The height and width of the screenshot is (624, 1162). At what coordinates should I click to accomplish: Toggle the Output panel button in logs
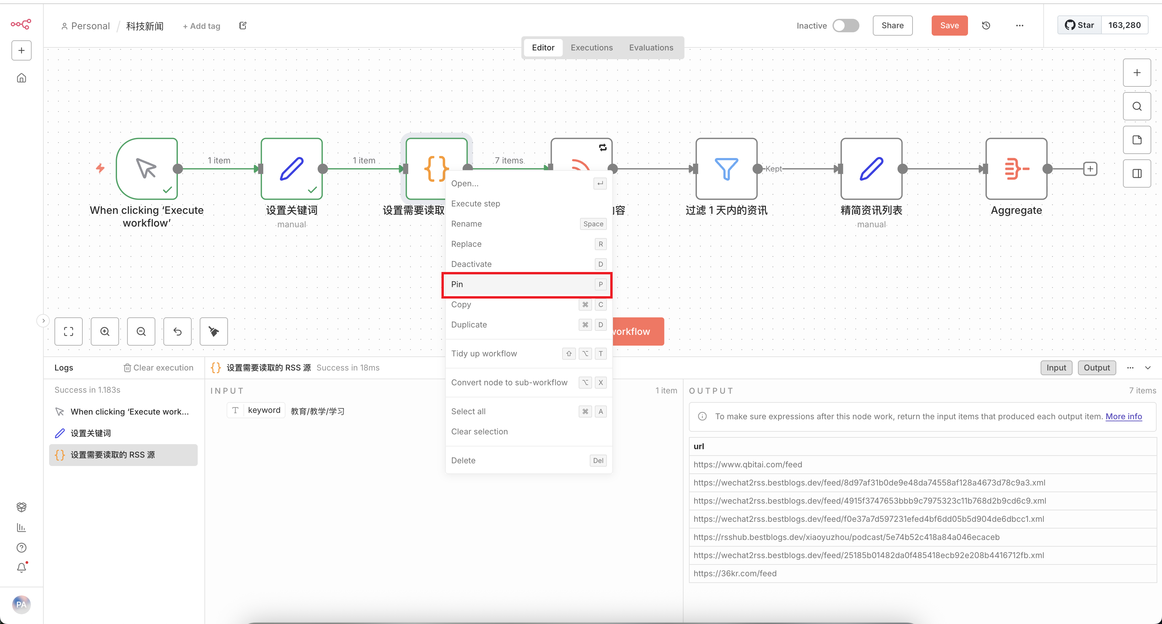tap(1096, 368)
